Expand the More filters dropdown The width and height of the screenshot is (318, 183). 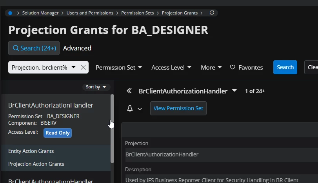[211, 67]
